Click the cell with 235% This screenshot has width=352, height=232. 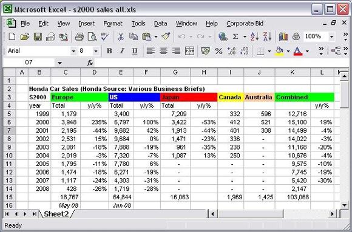point(95,122)
